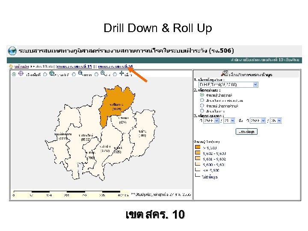The height and width of the screenshot is (231, 308).
Task: Click the '<= 9,600' legend text
Action: 211,170
